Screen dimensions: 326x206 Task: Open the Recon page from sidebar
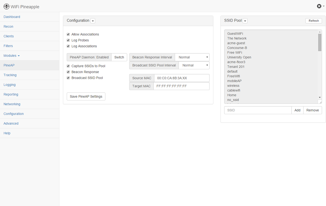tap(8, 26)
